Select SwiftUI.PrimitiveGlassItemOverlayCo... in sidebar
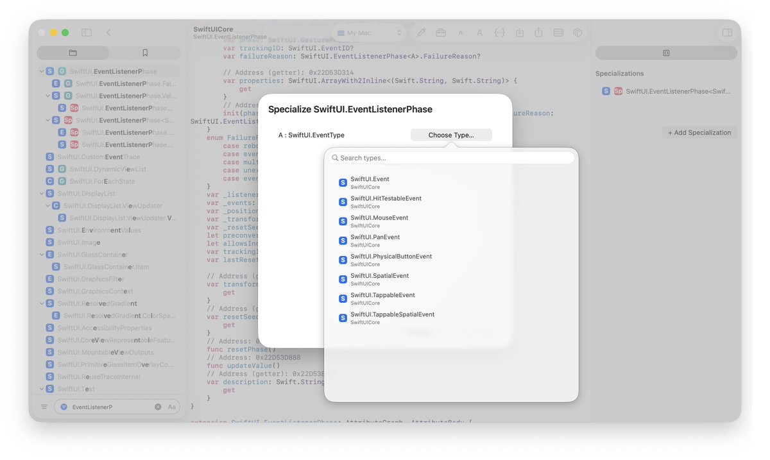The image size is (770, 460). pyautogui.click(x=109, y=364)
